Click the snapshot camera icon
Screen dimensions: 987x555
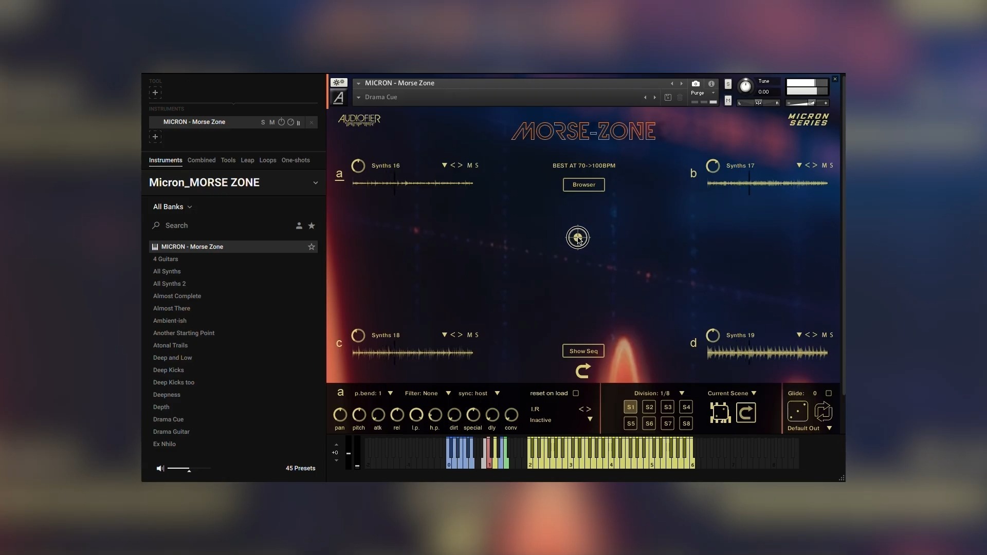tap(696, 84)
